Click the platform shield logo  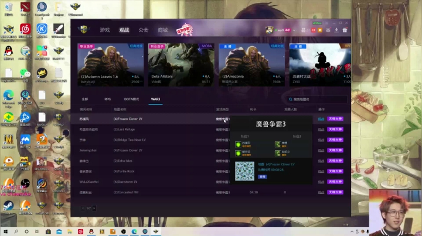84,29
